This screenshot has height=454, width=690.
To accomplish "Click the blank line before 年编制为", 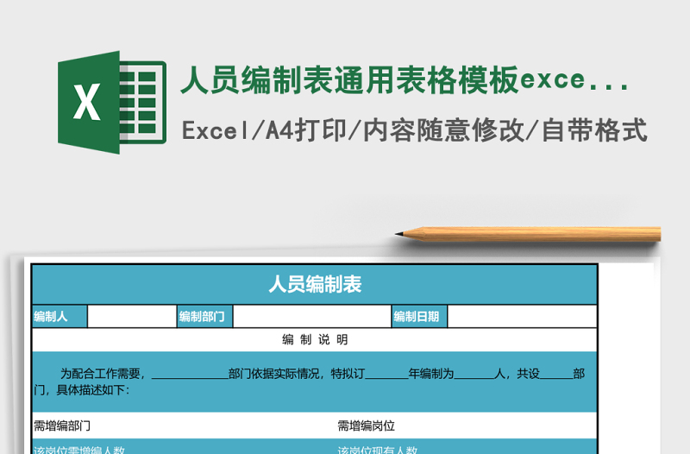I will 386,375.
